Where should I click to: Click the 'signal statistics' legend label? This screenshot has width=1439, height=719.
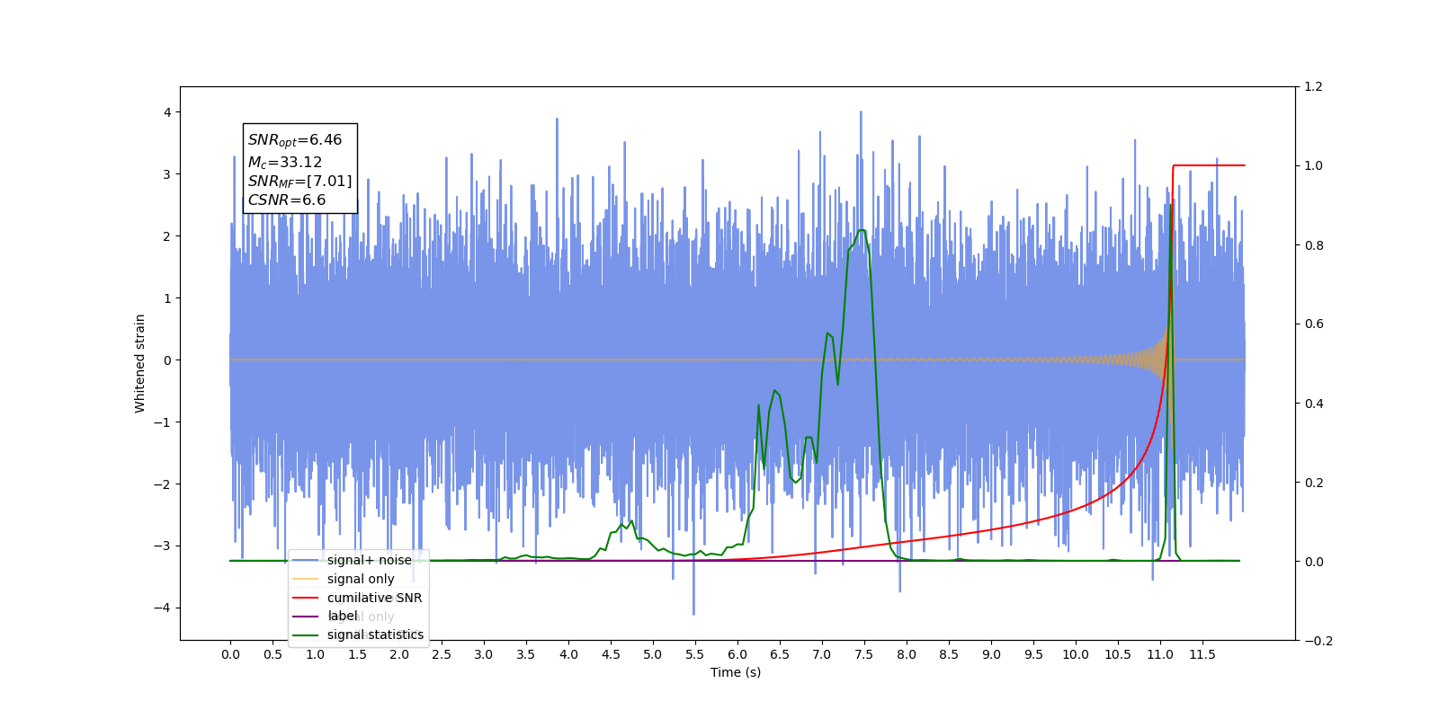coord(375,635)
